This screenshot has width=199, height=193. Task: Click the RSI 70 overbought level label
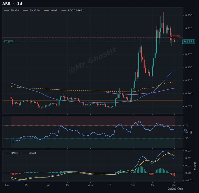[x=187, y=125]
